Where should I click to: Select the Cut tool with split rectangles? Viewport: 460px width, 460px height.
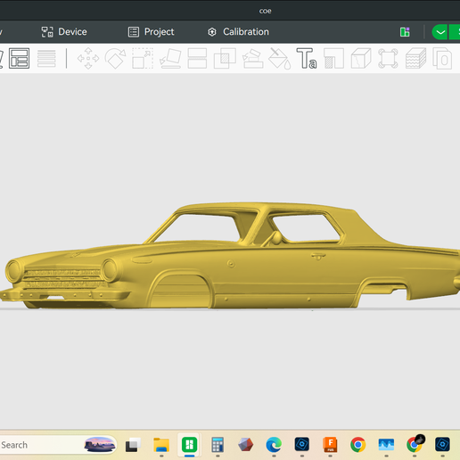point(197,58)
